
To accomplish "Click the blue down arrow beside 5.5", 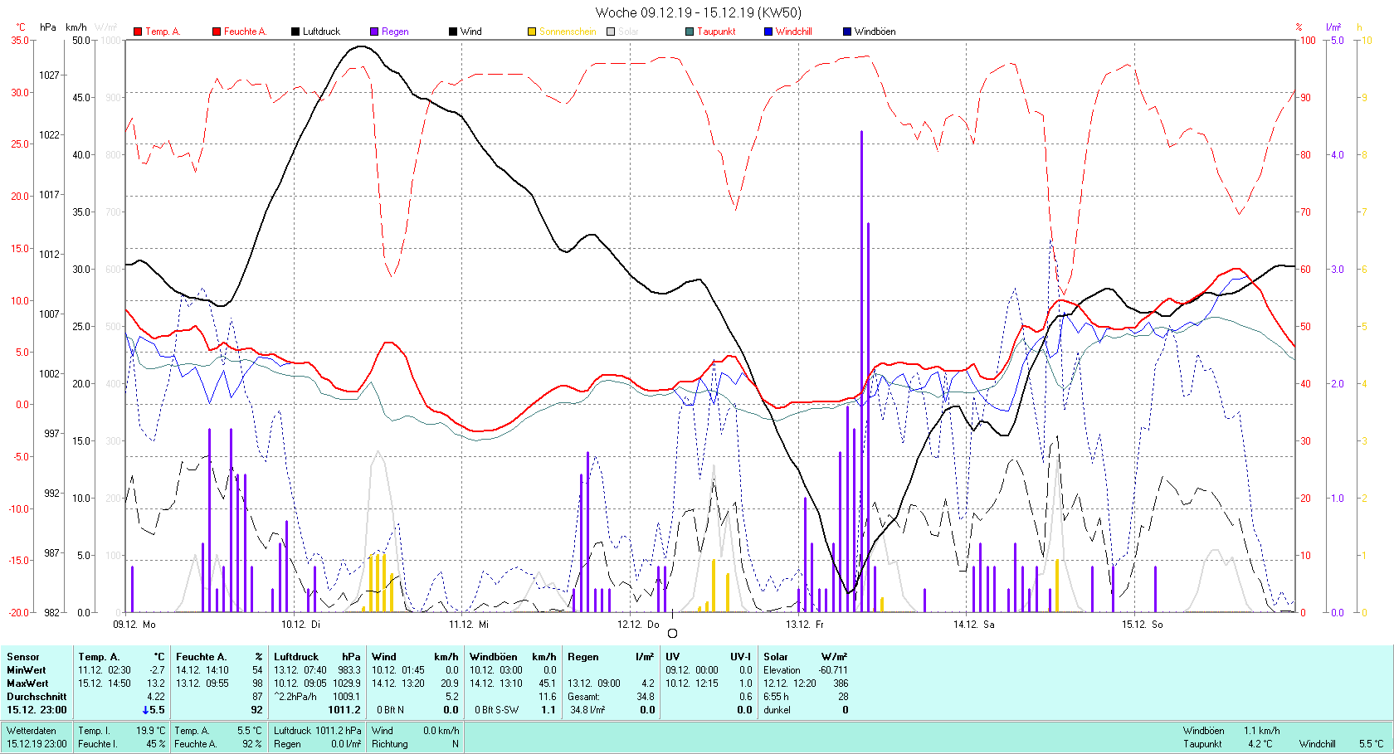I will (x=145, y=710).
